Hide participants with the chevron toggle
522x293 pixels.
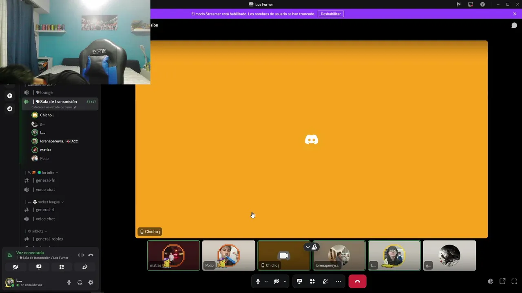311,247
